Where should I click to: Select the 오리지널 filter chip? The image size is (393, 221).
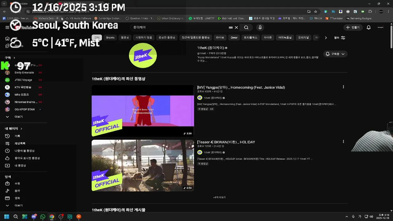click(303, 37)
